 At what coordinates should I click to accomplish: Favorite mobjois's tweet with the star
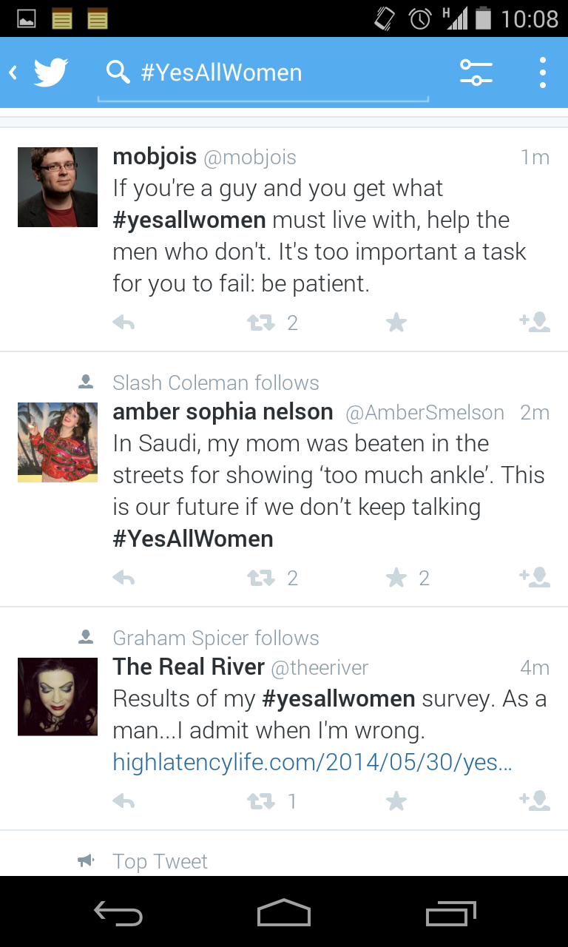click(x=397, y=323)
